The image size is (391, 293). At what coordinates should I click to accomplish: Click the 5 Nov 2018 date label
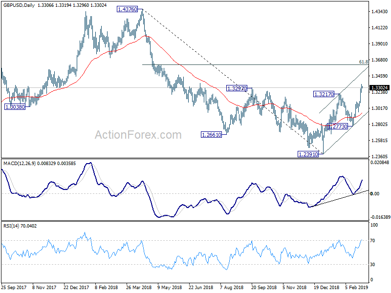click(x=295, y=287)
